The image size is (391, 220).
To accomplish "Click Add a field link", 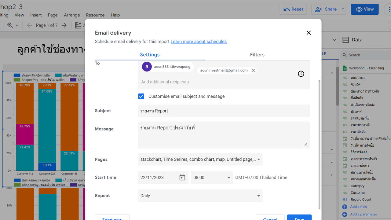I will pos(359,207).
